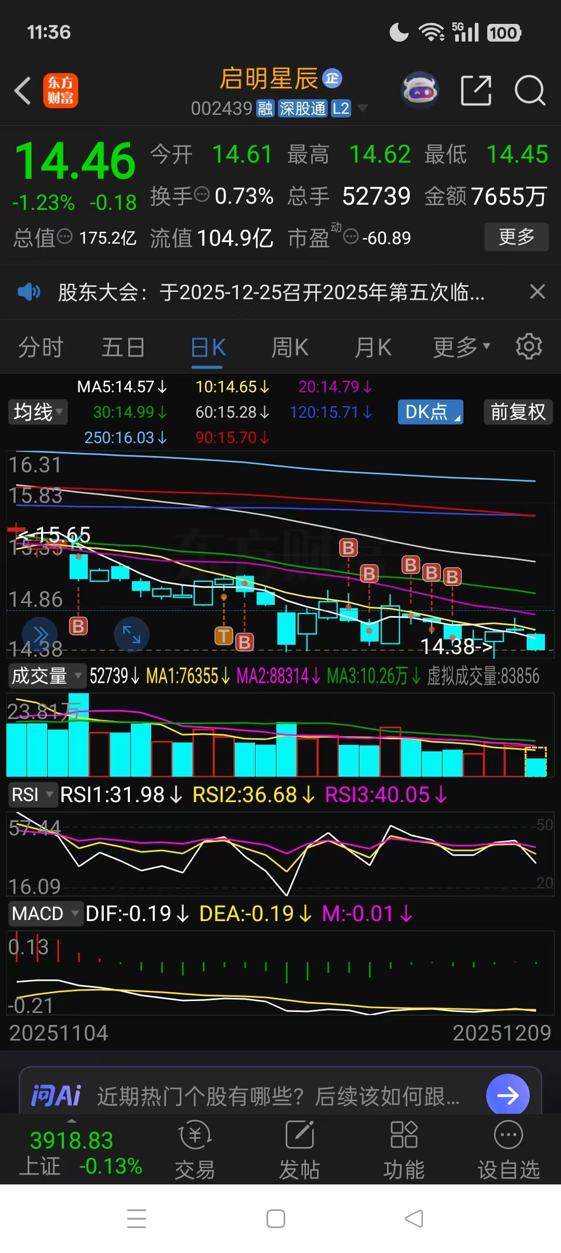Tap the MA5:14.57 value
Viewport: 561px width, 1253px height.
[122, 386]
